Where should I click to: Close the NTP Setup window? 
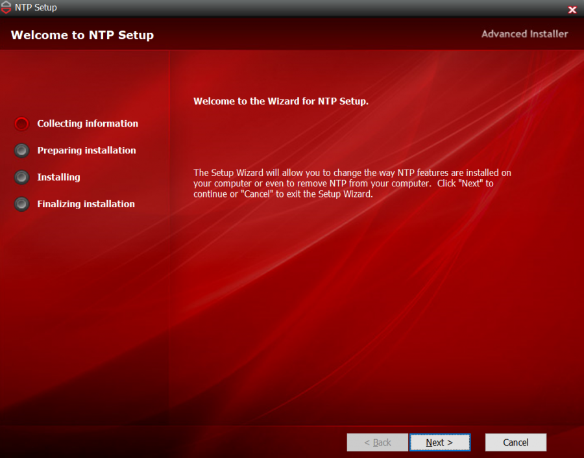click(572, 9)
